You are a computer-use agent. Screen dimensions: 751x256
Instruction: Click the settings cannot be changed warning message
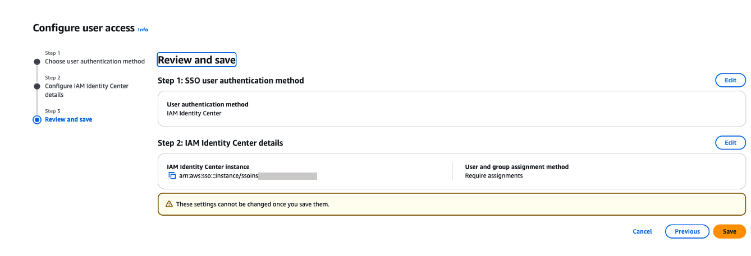point(253,204)
